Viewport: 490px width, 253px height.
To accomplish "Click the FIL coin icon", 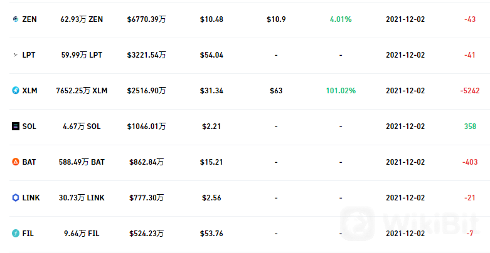I will 16,234.
